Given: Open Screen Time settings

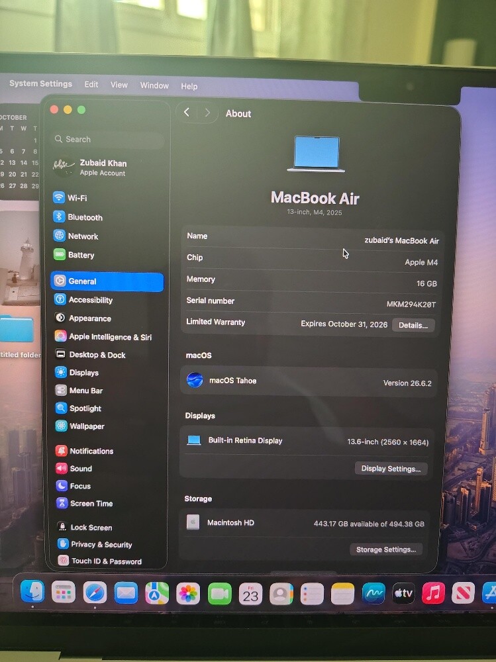Looking at the screenshot, I should pyautogui.click(x=85, y=503).
